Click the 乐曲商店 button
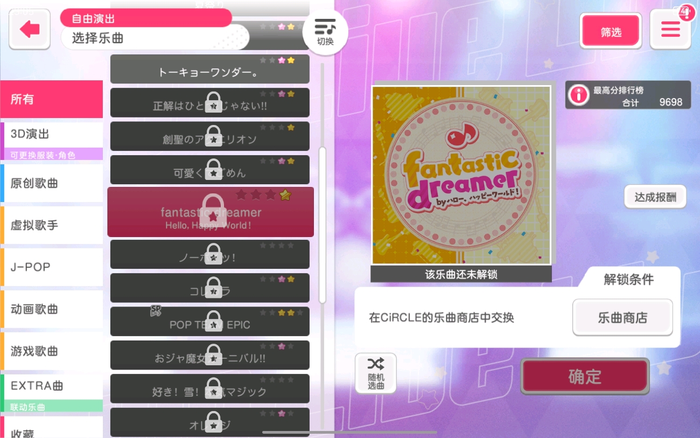The height and width of the screenshot is (438, 700). pos(622,318)
